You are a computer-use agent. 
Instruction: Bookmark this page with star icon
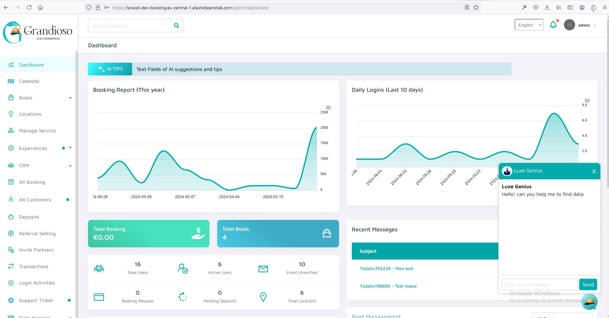click(476, 7)
